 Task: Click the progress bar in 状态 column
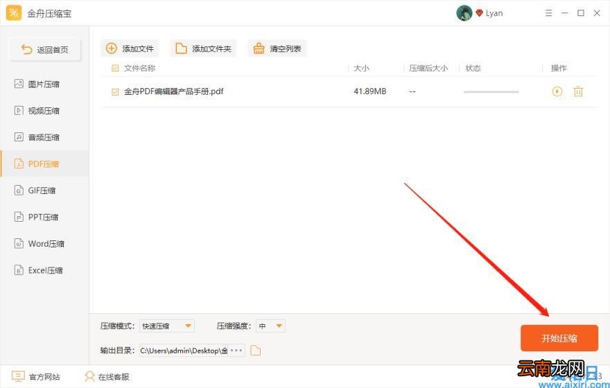(491, 92)
